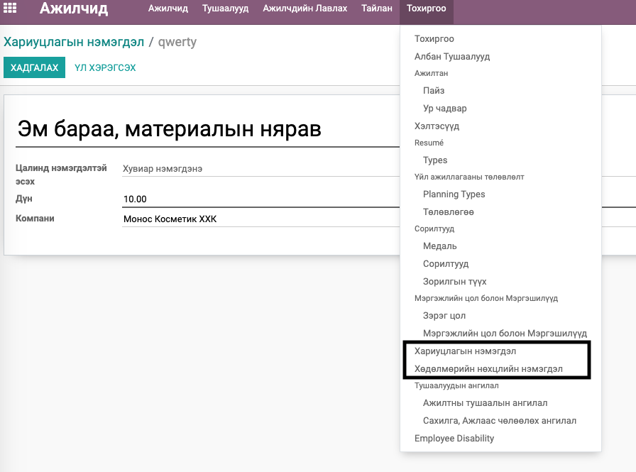Open the Ажилчид menu
This screenshot has width=636, height=472.
point(168,8)
